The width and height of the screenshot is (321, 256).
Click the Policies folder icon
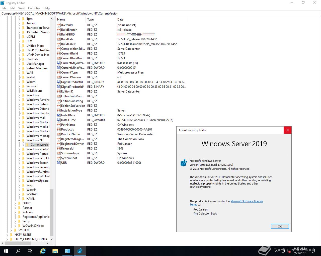click(x=19, y=212)
